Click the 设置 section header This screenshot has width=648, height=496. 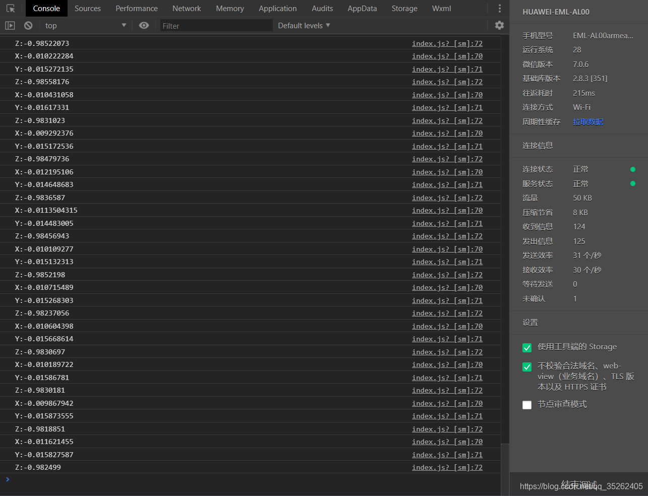[x=530, y=322]
